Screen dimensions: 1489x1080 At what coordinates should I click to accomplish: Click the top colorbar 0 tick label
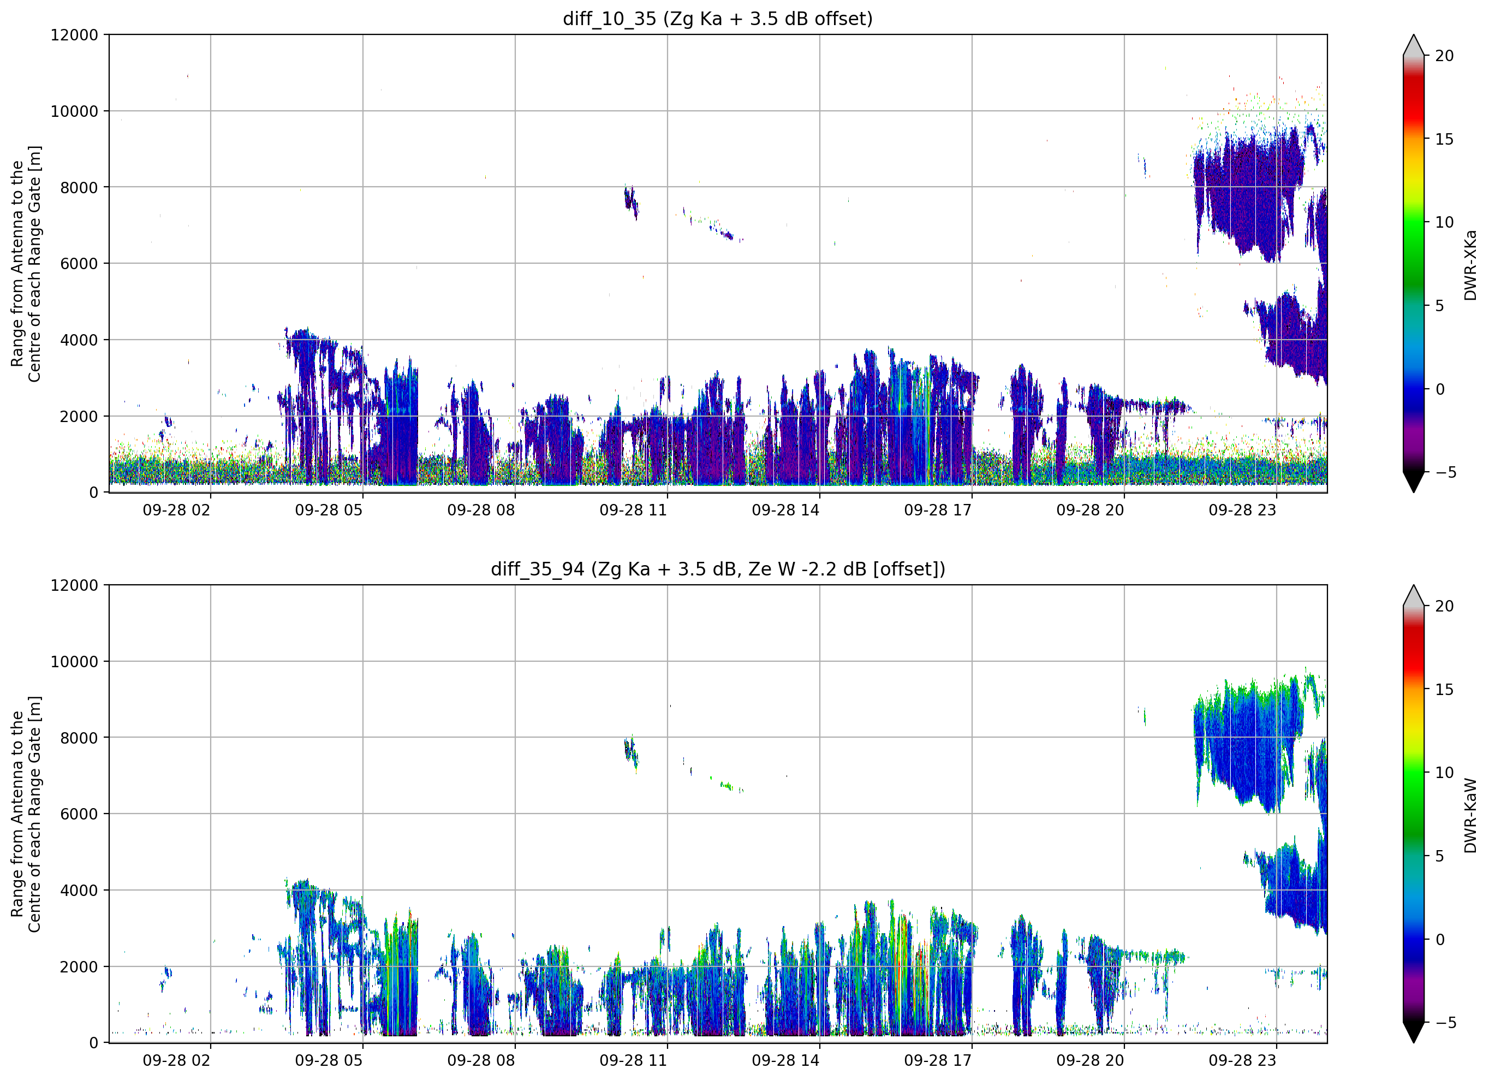pos(1440,389)
